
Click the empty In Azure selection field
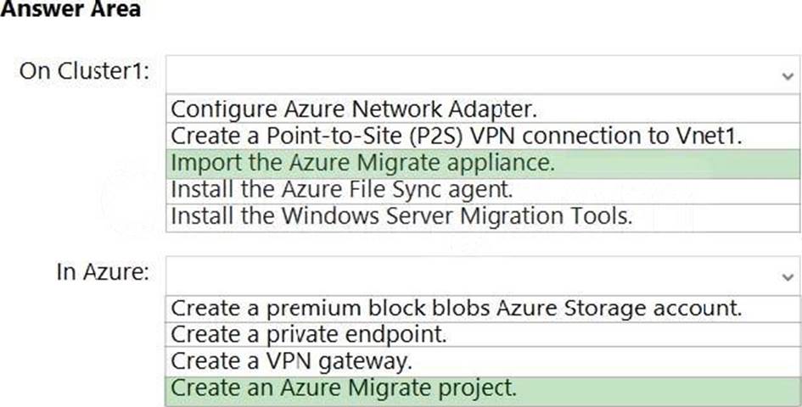tap(475, 275)
